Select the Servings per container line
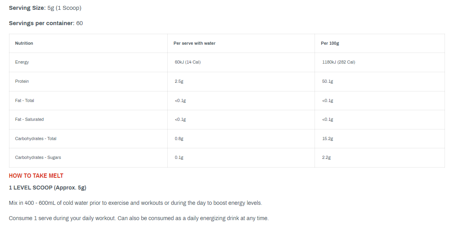 point(46,23)
